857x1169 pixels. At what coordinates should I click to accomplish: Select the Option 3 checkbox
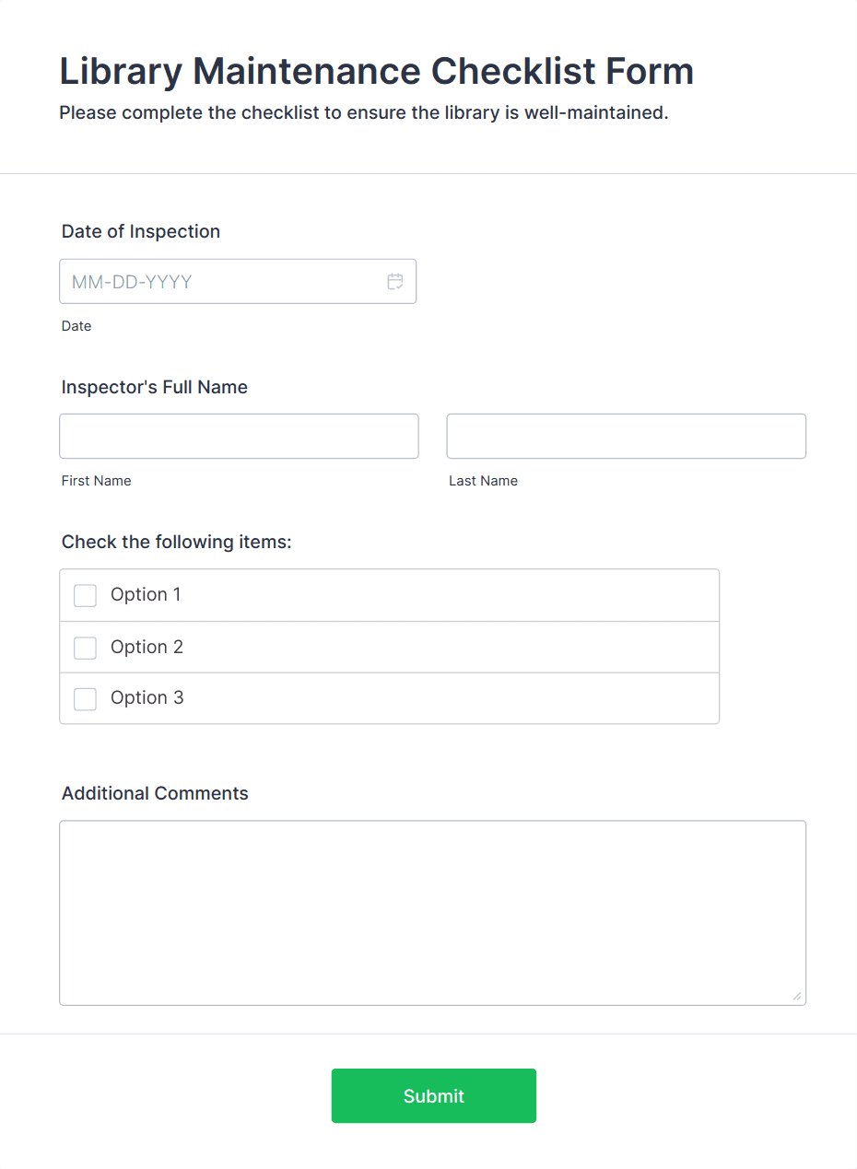point(85,699)
